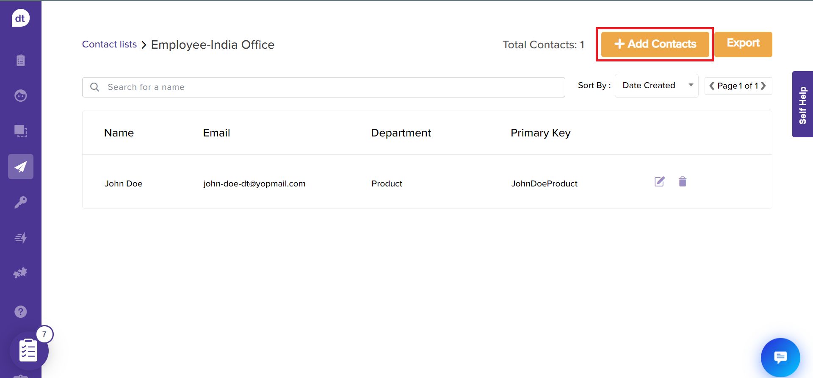This screenshot has height=378, width=813.
Task: Open the smiley face sidebar icon
Action: tap(20, 96)
